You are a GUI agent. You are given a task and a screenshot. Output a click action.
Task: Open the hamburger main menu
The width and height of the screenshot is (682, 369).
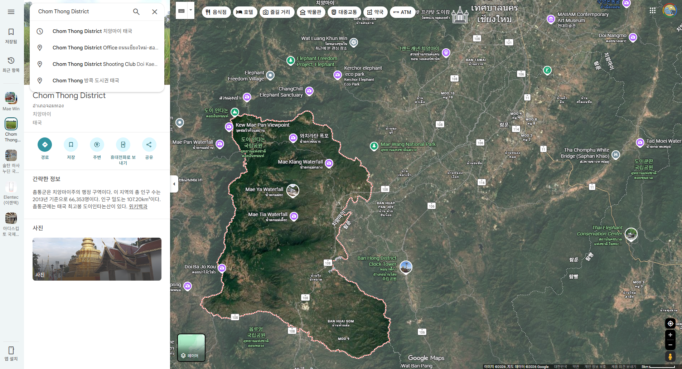click(x=11, y=12)
